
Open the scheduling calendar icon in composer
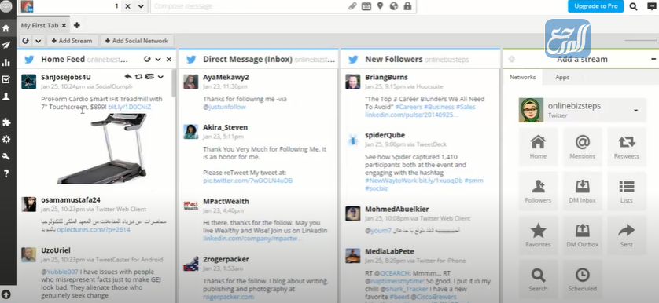(366, 6)
